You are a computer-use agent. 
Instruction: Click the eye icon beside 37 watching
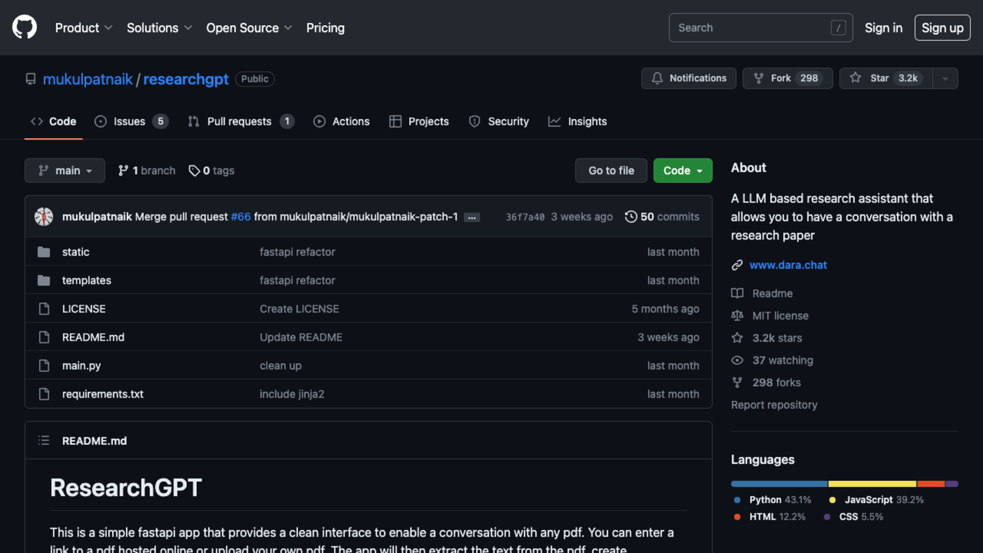click(x=737, y=360)
